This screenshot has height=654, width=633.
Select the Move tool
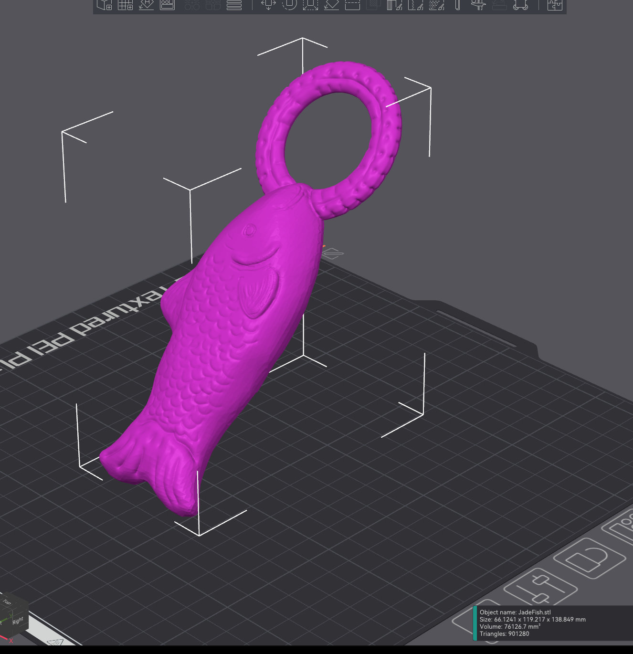[x=268, y=5]
